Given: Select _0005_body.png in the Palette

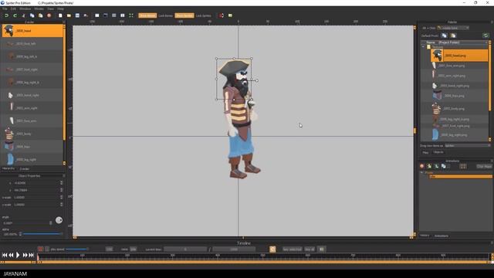Looking at the screenshot, I should [459, 109].
